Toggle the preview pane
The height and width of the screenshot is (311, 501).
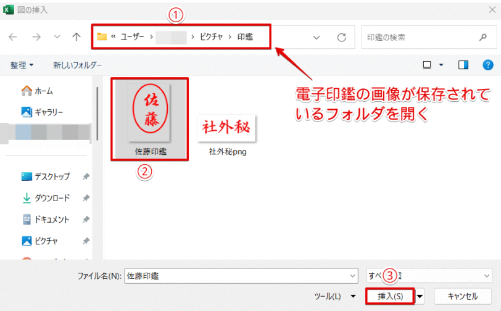click(463, 65)
